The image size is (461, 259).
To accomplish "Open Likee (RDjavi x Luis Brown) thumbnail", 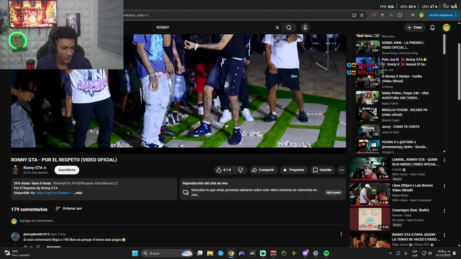I will pos(370,194).
